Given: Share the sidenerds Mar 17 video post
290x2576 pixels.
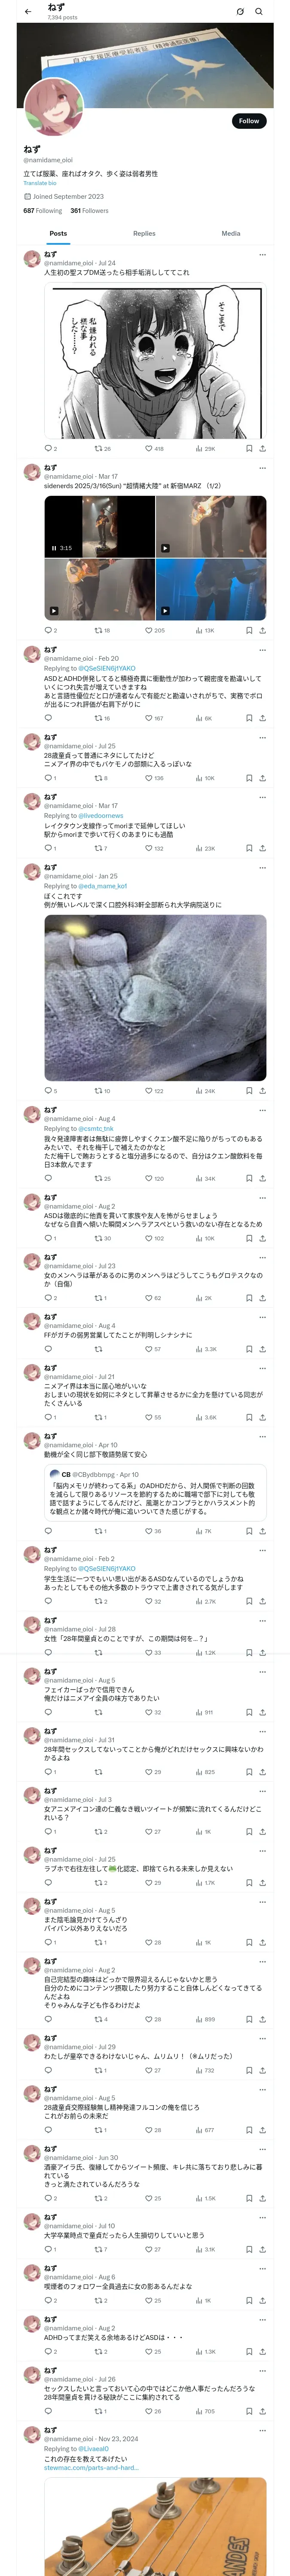Looking at the screenshot, I should click(262, 631).
